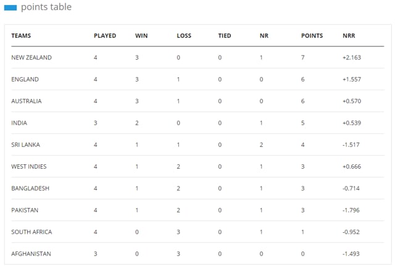
Task: Select the ENGLAND team name
Action: (x=25, y=80)
